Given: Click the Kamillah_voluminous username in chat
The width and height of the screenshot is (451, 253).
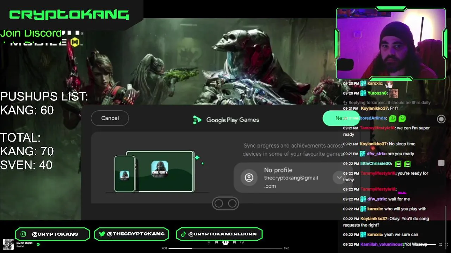Looking at the screenshot, I should tap(382, 244).
